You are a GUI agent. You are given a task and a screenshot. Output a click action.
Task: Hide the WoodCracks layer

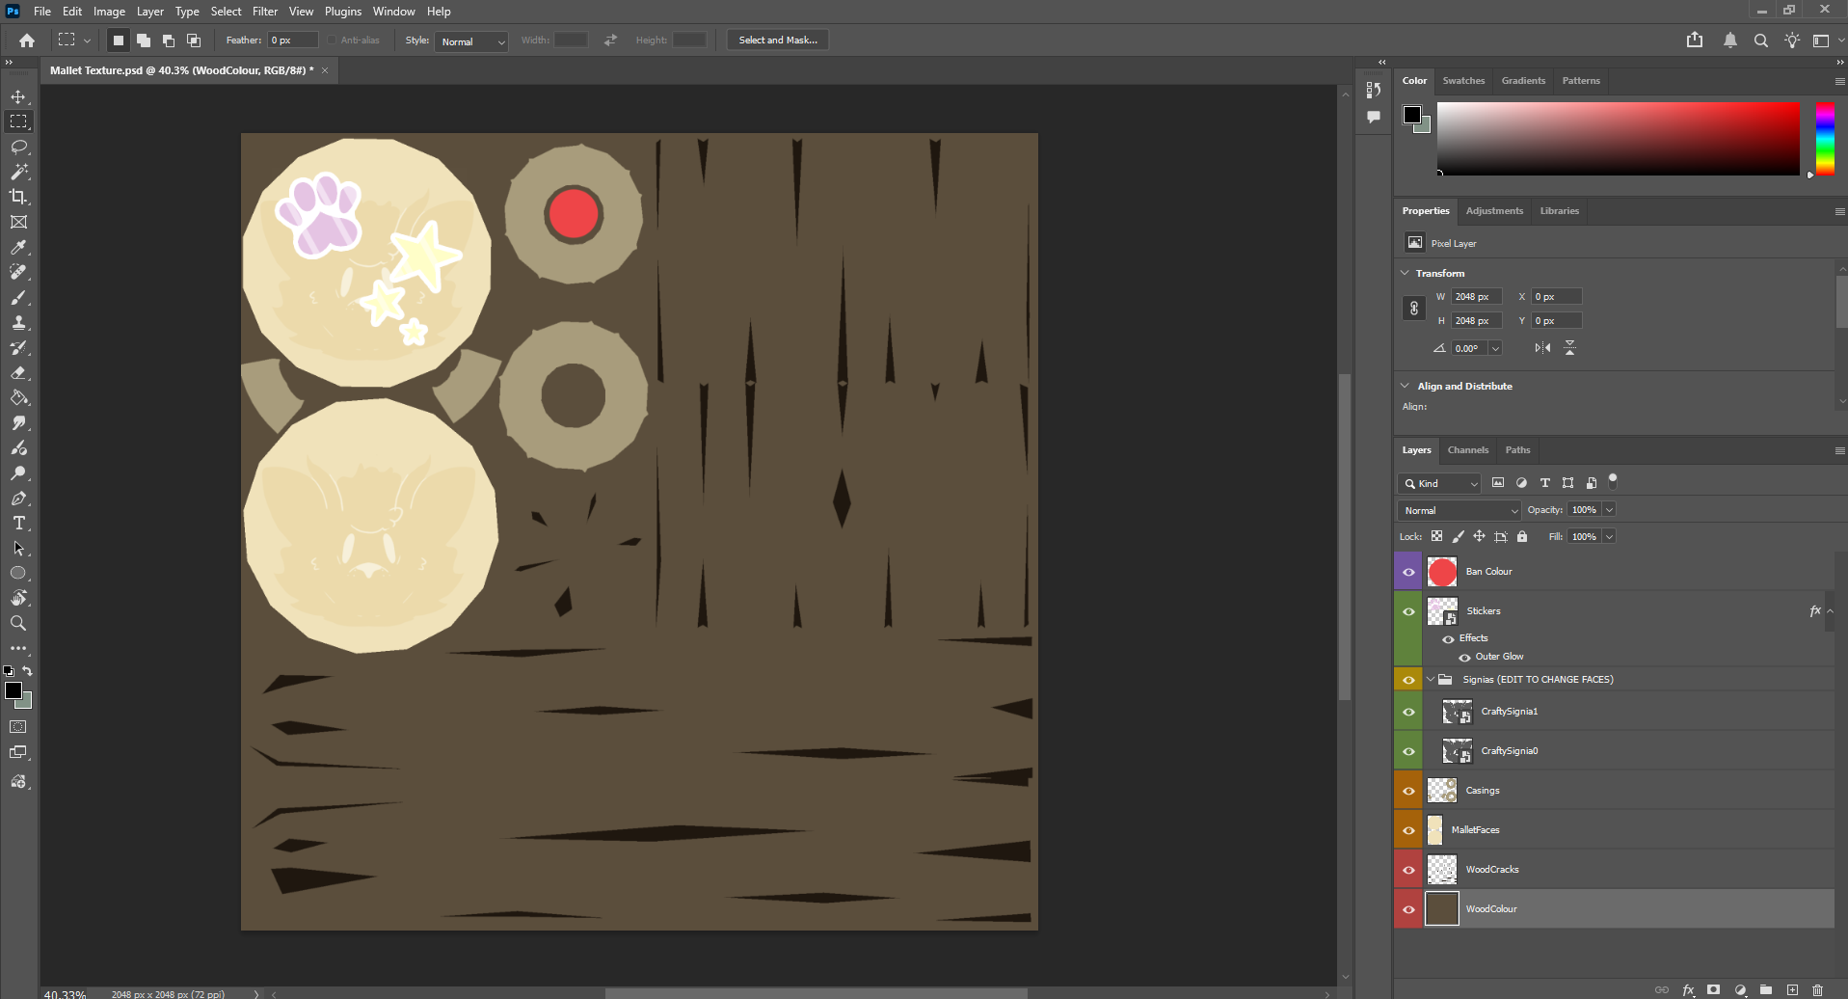pos(1407,869)
